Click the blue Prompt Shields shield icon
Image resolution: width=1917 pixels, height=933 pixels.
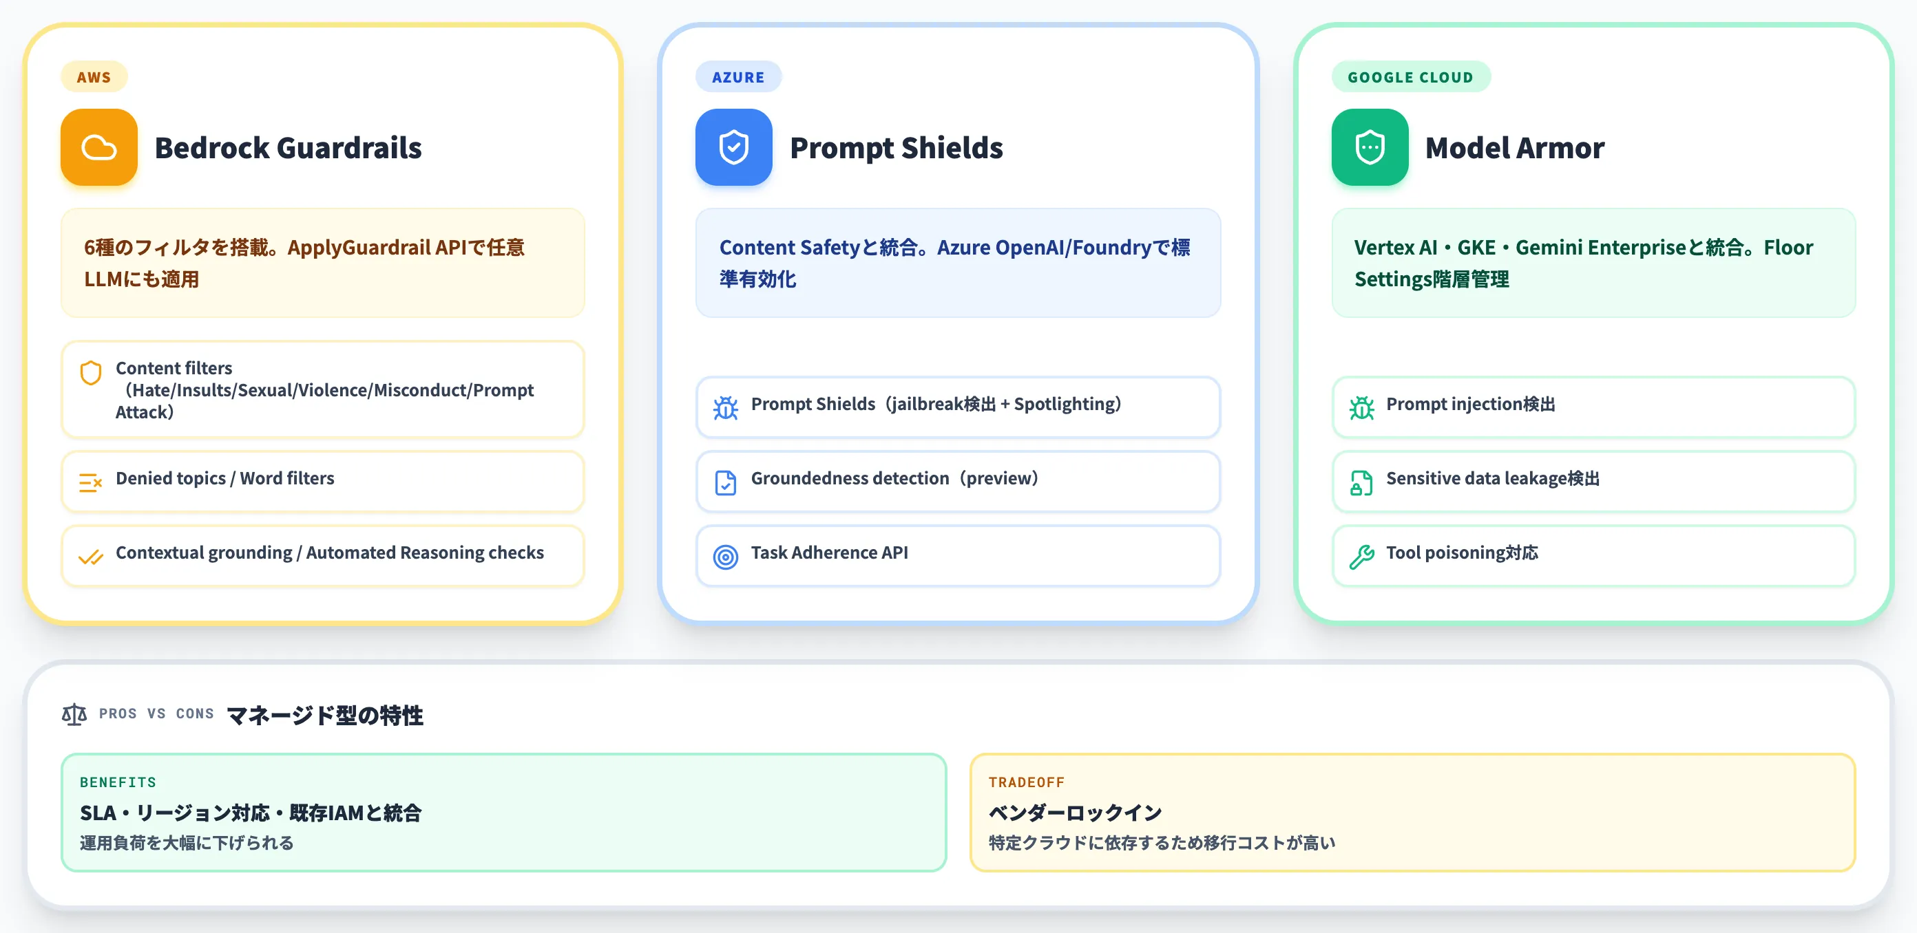point(734,147)
